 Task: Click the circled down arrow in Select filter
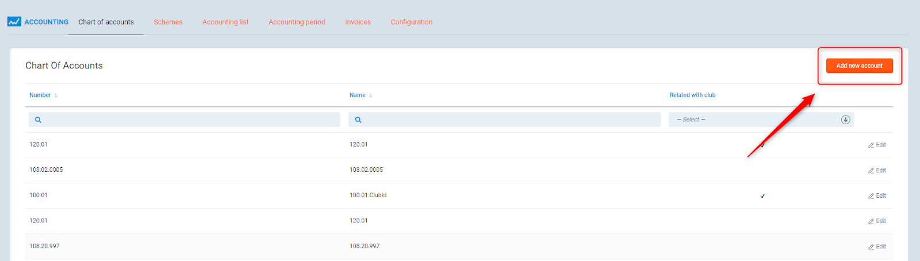[845, 120]
